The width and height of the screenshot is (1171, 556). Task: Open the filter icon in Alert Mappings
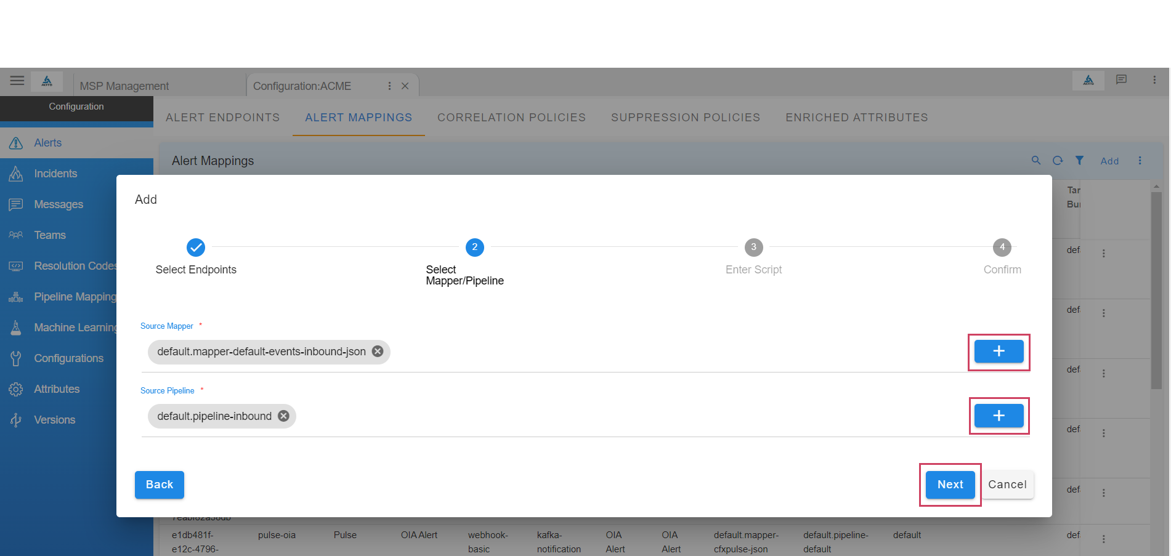click(1079, 161)
